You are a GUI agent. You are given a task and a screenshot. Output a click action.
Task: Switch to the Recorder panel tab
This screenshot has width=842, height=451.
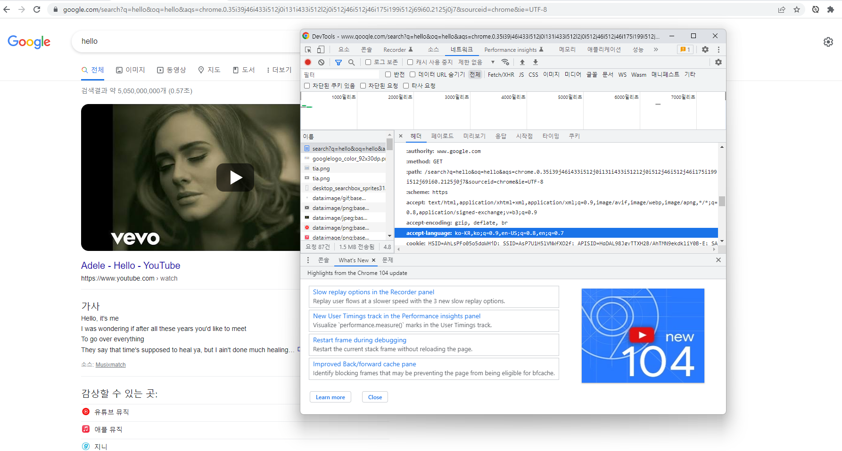(x=398, y=49)
